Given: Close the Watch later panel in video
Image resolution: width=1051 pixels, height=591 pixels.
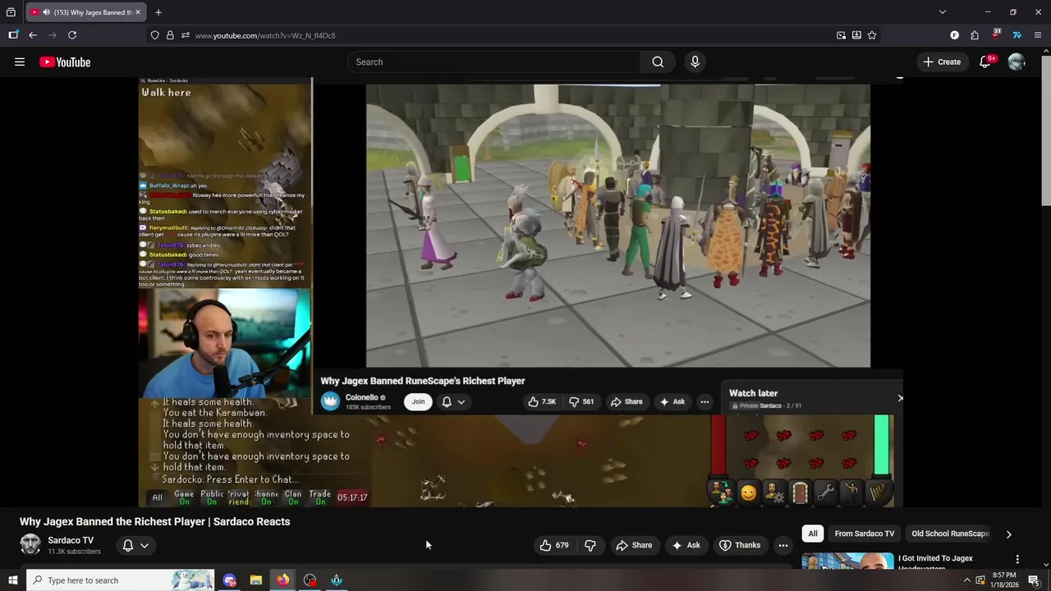Looking at the screenshot, I should (900, 398).
